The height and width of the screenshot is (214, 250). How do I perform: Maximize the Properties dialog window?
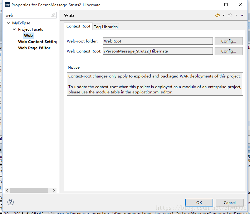point(226,5)
